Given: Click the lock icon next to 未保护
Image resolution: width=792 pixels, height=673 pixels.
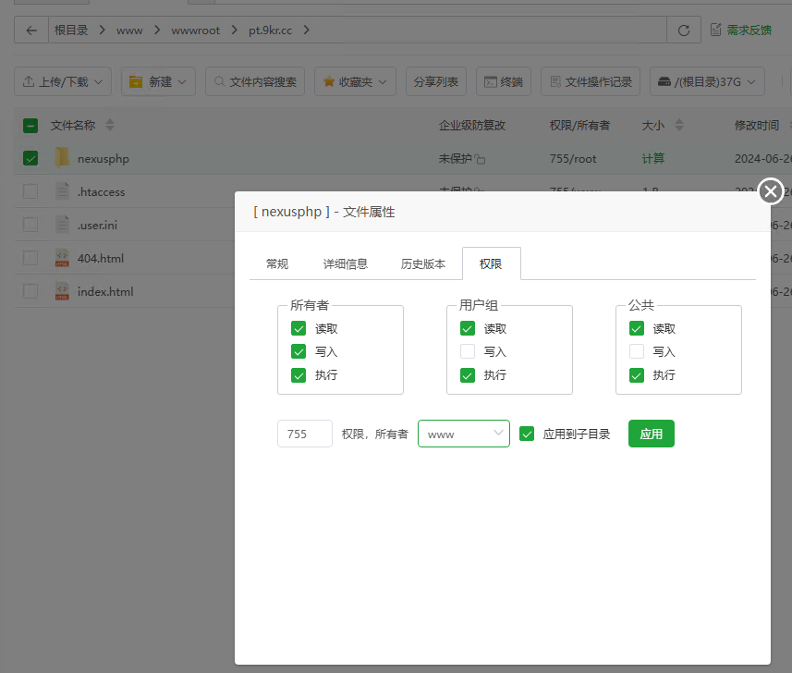Looking at the screenshot, I should tap(480, 159).
